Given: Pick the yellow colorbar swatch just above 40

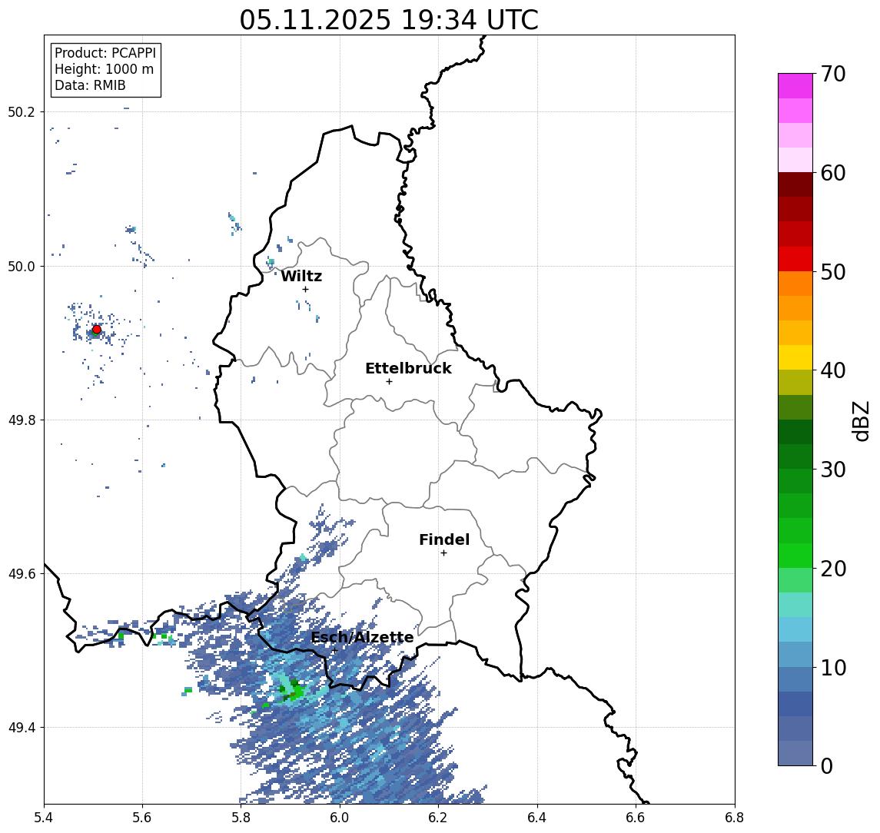Looking at the screenshot, I should [x=795, y=357].
